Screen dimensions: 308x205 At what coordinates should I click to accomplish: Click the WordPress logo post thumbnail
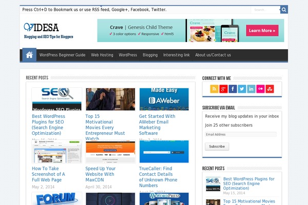pos(164,199)
